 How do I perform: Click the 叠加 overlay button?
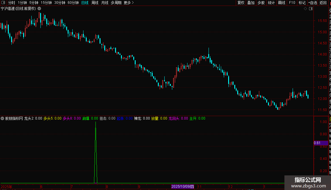point(251,3)
